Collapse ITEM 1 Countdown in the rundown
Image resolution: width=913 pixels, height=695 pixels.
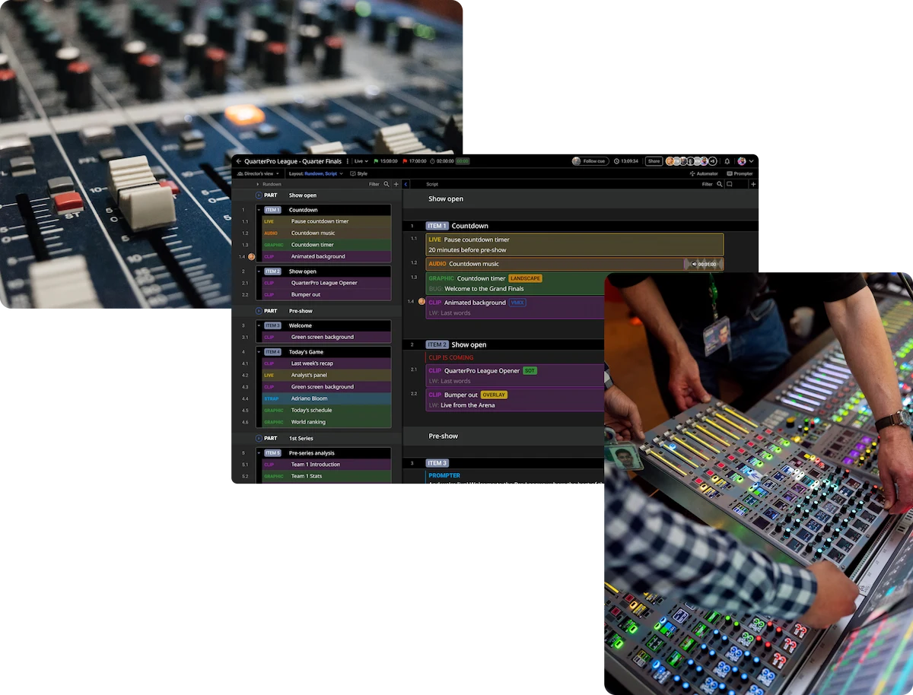pos(259,210)
